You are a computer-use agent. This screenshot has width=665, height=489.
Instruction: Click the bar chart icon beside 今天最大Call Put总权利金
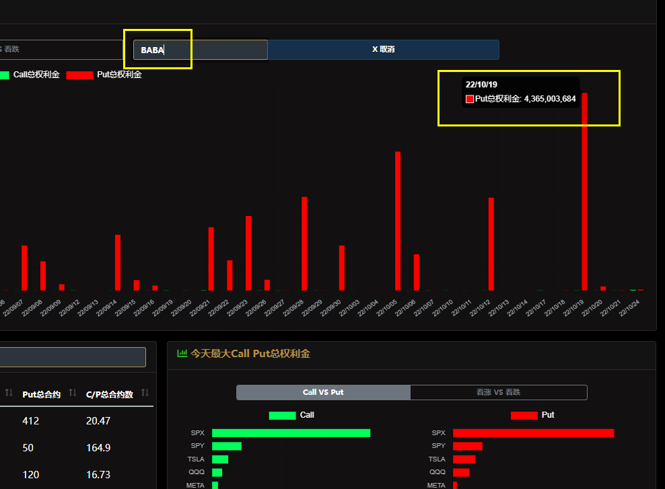pyautogui.click(x=182, y=353)
